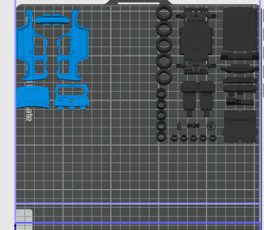The image size is (264, 230).
Task: Select the blue hood part
Action: pyautogui.click(x=33, y=97)
